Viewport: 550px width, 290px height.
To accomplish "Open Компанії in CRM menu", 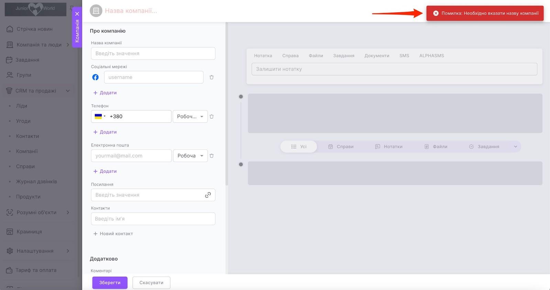I will click(27, 151).
